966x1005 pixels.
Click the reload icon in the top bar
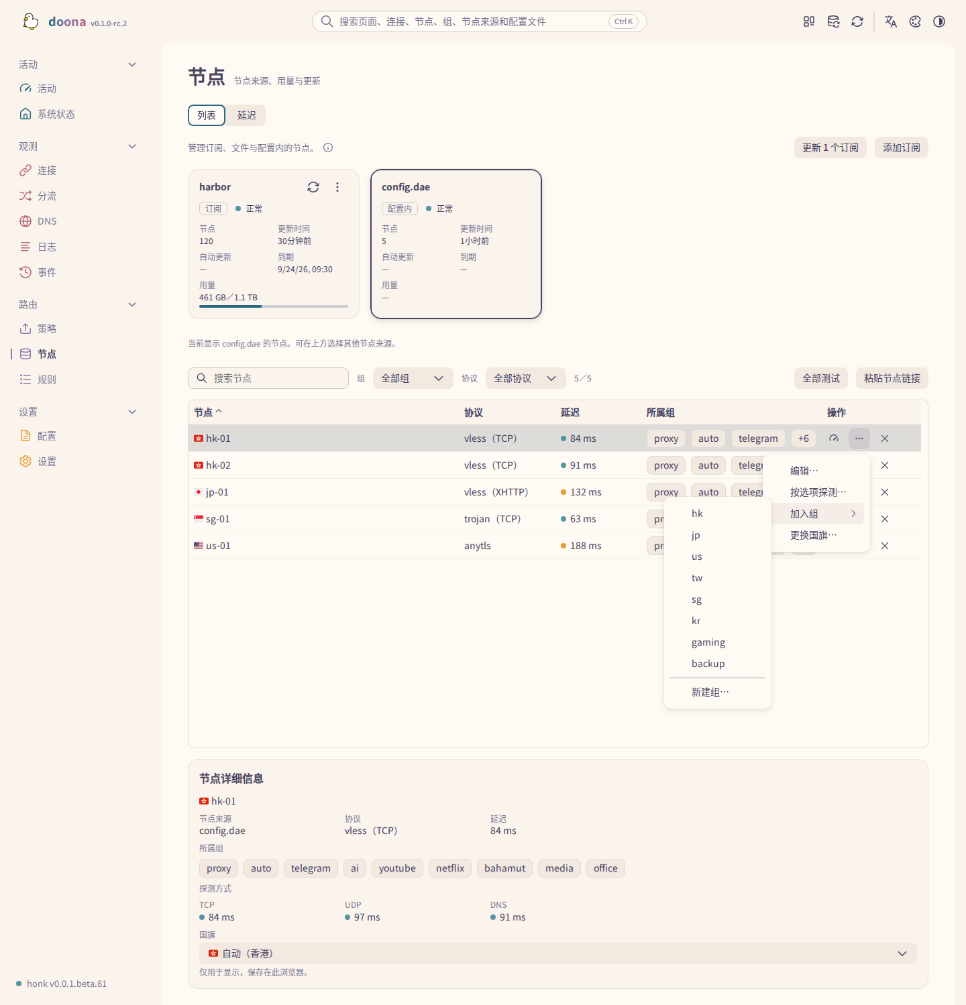click(x=857, y=21)
